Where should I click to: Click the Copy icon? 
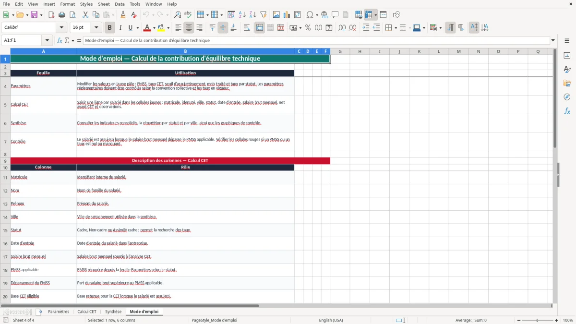pos(96,15)
